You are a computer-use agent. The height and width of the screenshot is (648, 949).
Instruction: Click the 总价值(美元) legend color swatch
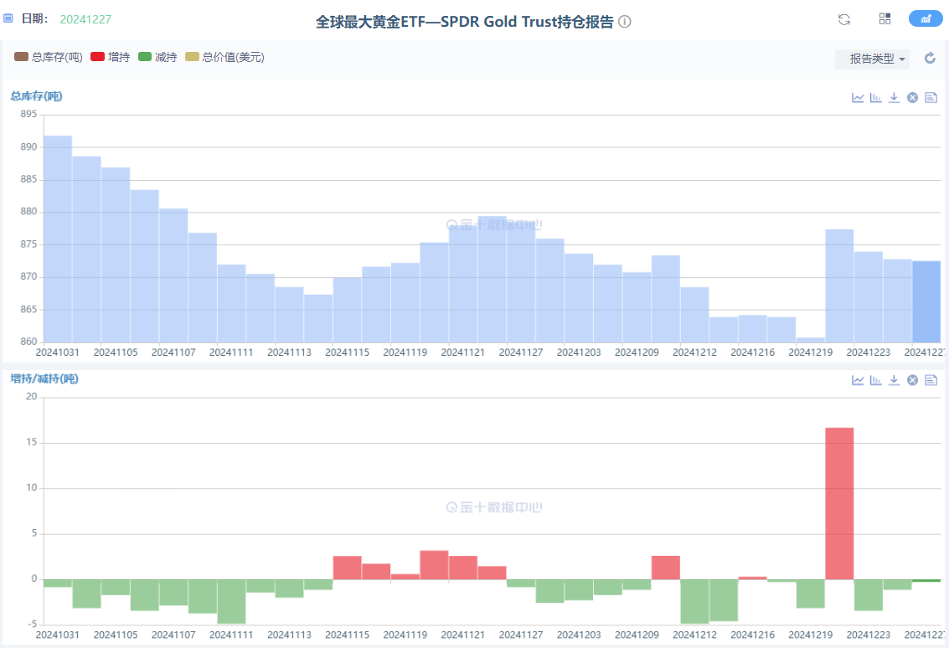click(x=192, y=57)
